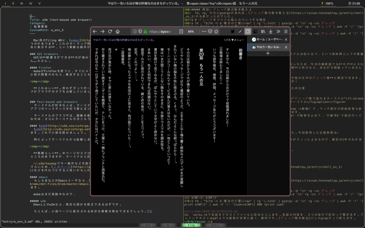Show site information for the URL
Image resolution: width=365 pixels, height=228 pixels.
(x=135, y=32)
